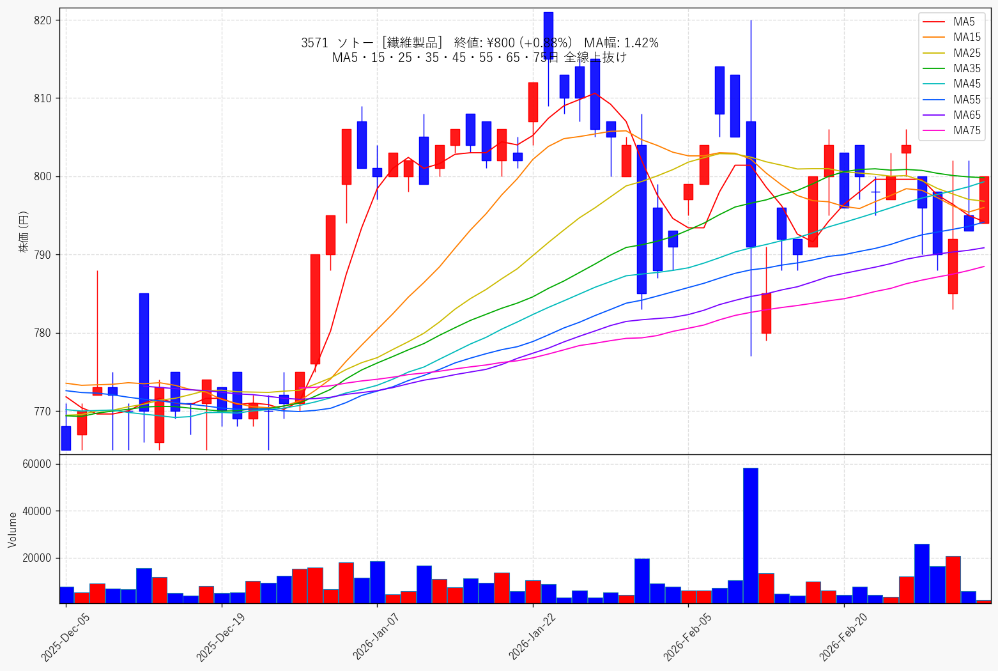Click the MA55 legend entry
The image size is (998, 671).
[951, 100]
